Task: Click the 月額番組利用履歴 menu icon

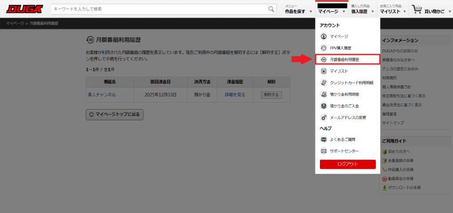Action: (324, 60)
